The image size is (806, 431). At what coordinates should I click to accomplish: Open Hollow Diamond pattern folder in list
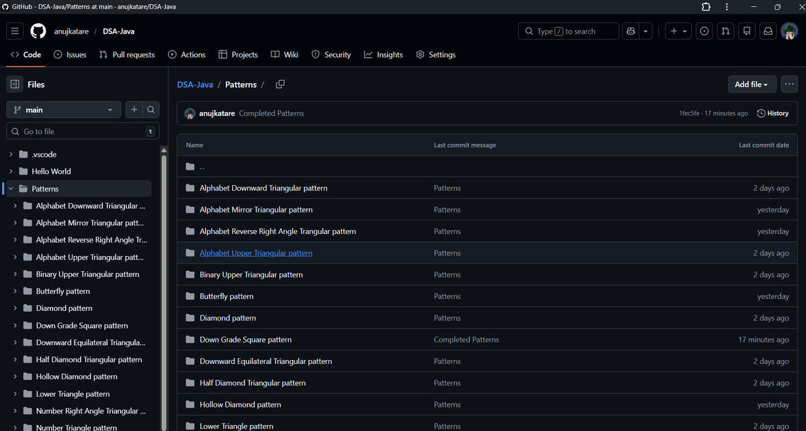click(x=240, y=405)
